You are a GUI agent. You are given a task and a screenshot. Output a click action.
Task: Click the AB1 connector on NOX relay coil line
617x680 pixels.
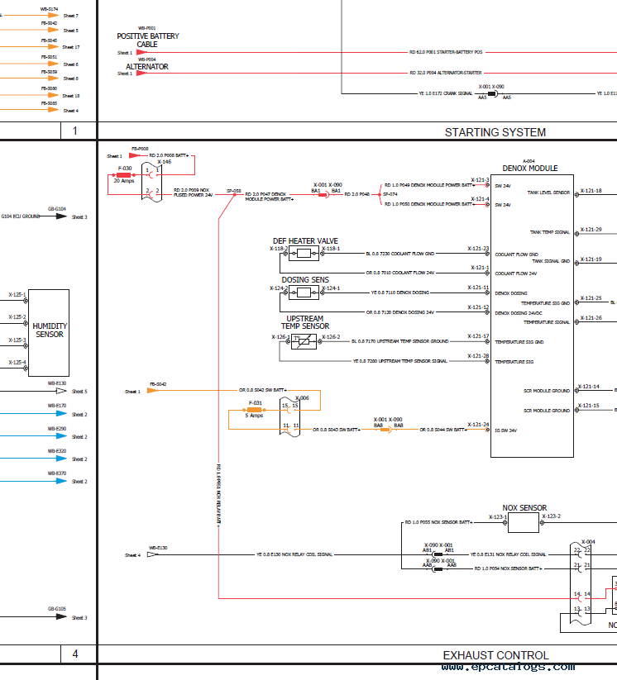pos(438,554)
